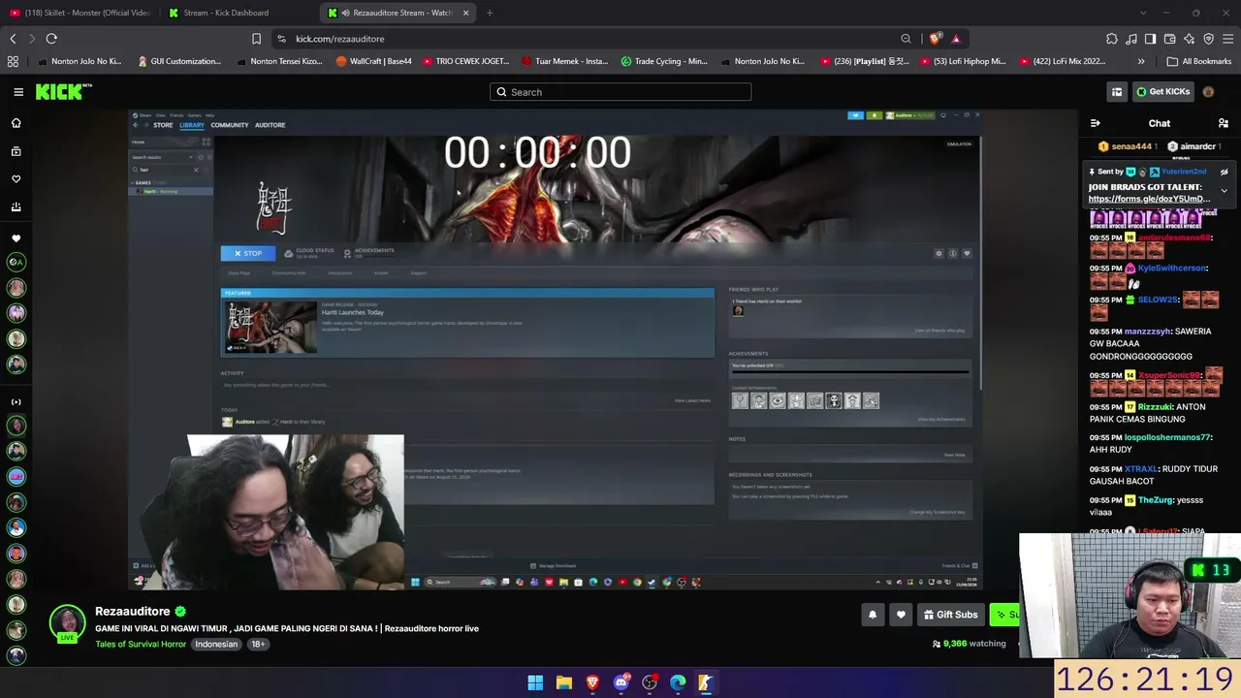1241x698 pixels.
Task: Open the Leo AI sparkle icon
Action: 1189,39
